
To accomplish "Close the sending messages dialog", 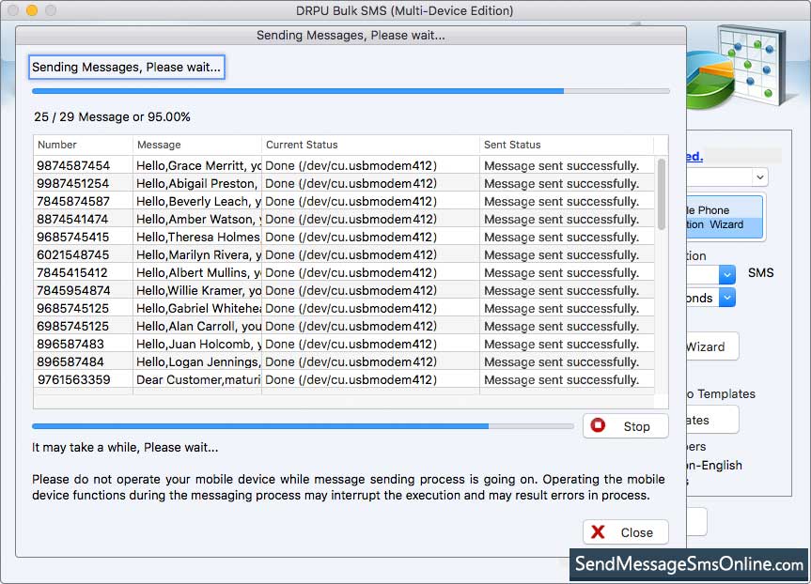I will pyautogui.click(x=625, y=532).
